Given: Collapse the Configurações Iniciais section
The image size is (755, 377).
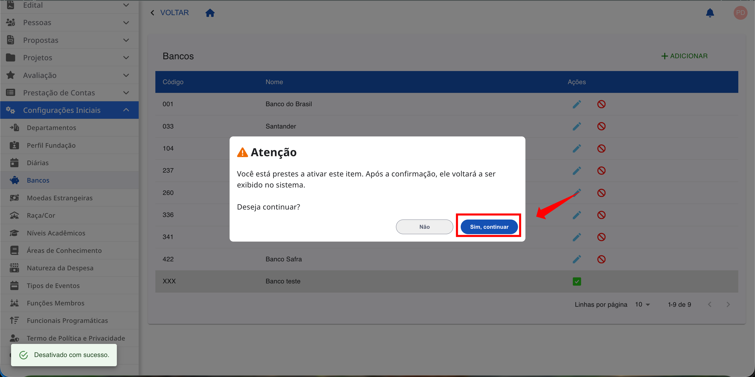Looking at the screenshot, I should point(69,110).
